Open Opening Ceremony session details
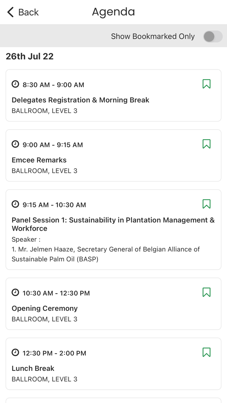 (45, 308)
